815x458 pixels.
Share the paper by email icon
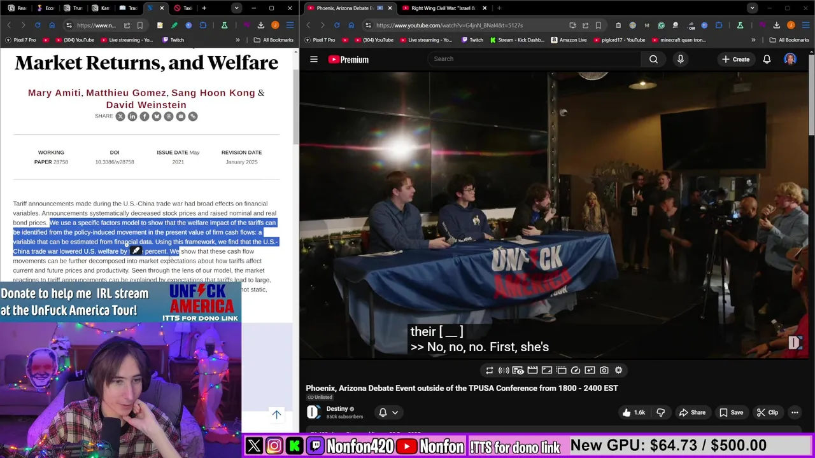click(x=181, y=116)
